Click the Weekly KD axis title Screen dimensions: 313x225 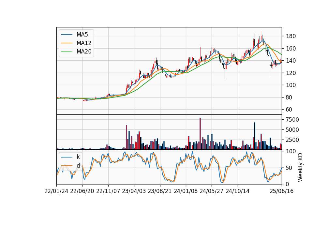pyautogui.click(x=300, y=168)
